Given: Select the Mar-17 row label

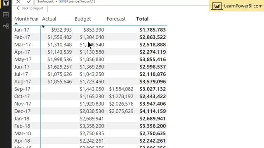Looking at the screenshot, I should point(23,45).
